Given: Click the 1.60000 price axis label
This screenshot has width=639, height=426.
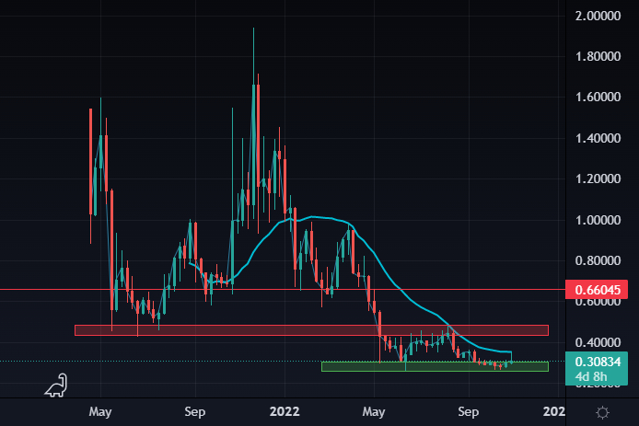Looking at the screenshot, I should 598,97.
